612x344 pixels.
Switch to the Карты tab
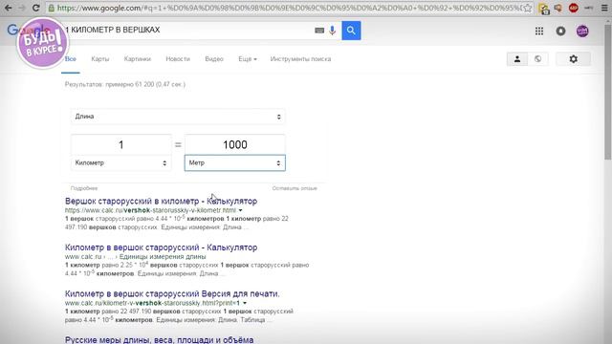coord(99,59)
